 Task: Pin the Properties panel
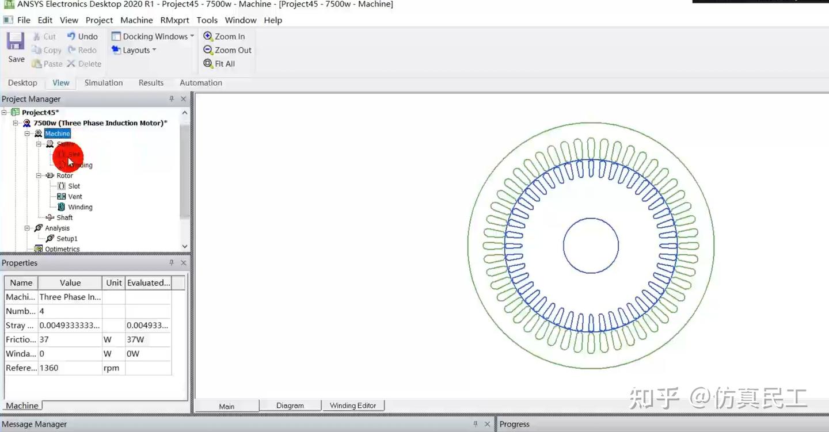pos(171,262)
